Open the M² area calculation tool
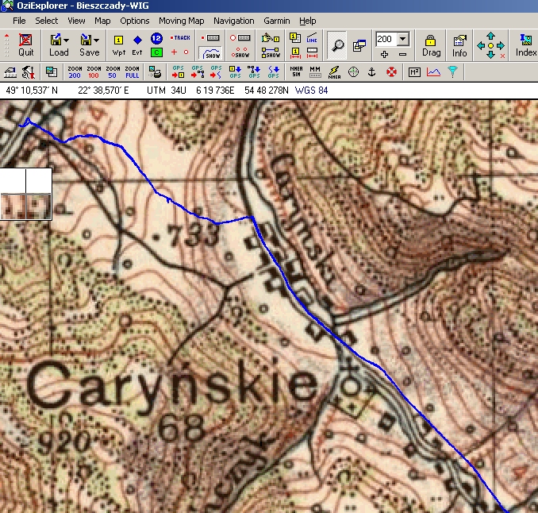Image resolution: width=538 pixels, height=513 pixels. pos(414,72)
